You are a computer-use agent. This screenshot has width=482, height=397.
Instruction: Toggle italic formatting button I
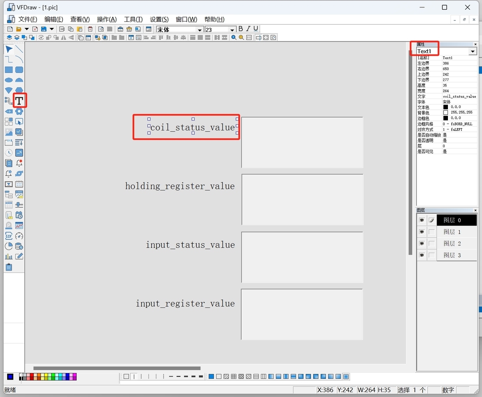(x=248, y=29)
